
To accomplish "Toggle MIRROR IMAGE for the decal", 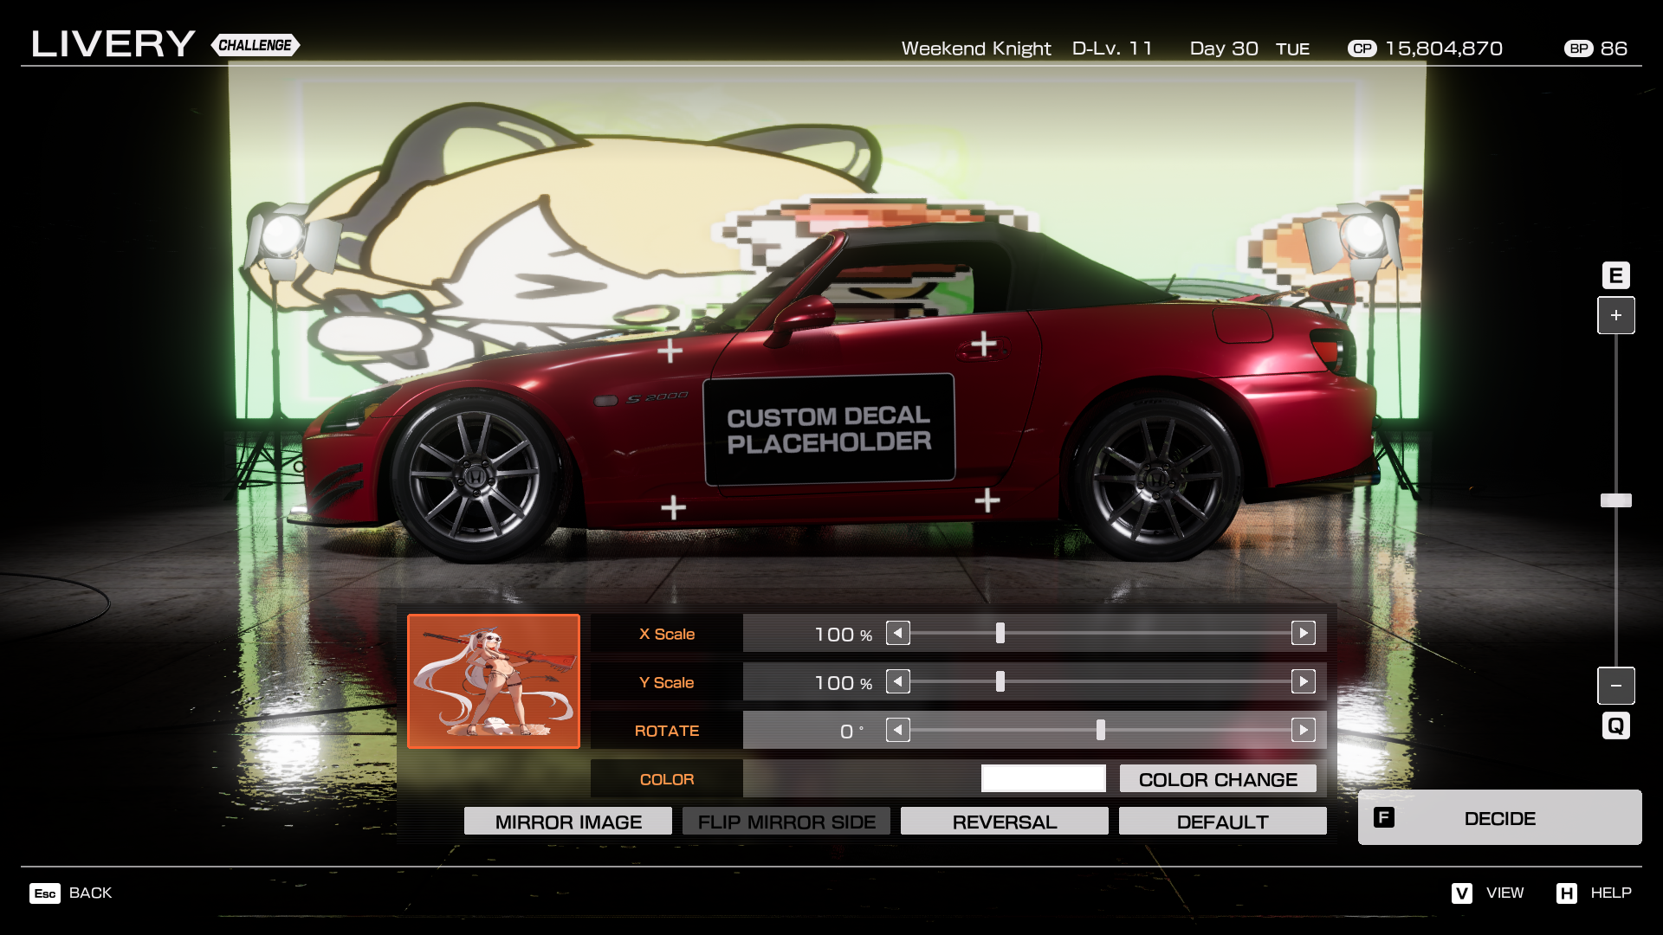I will coord(568,822).
